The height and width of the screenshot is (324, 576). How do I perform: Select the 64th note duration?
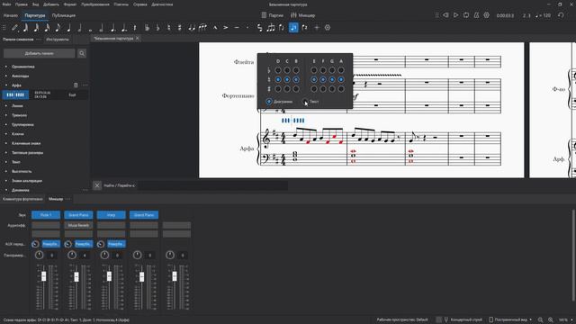coord(25,28)
